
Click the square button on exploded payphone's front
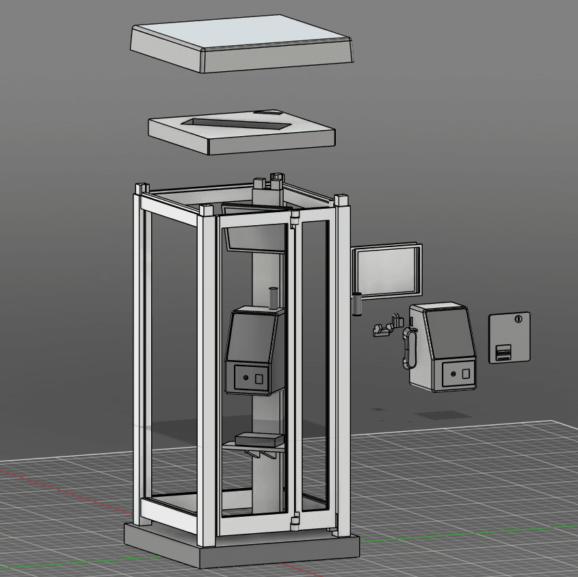466,373
